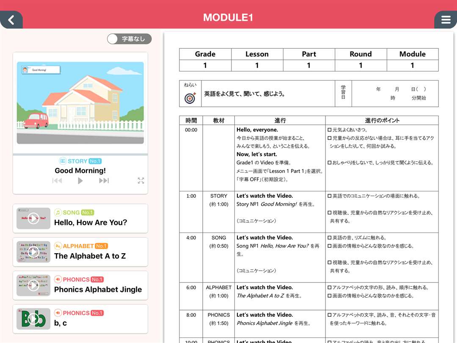Click the target ねらい icon

pos(190,98)
